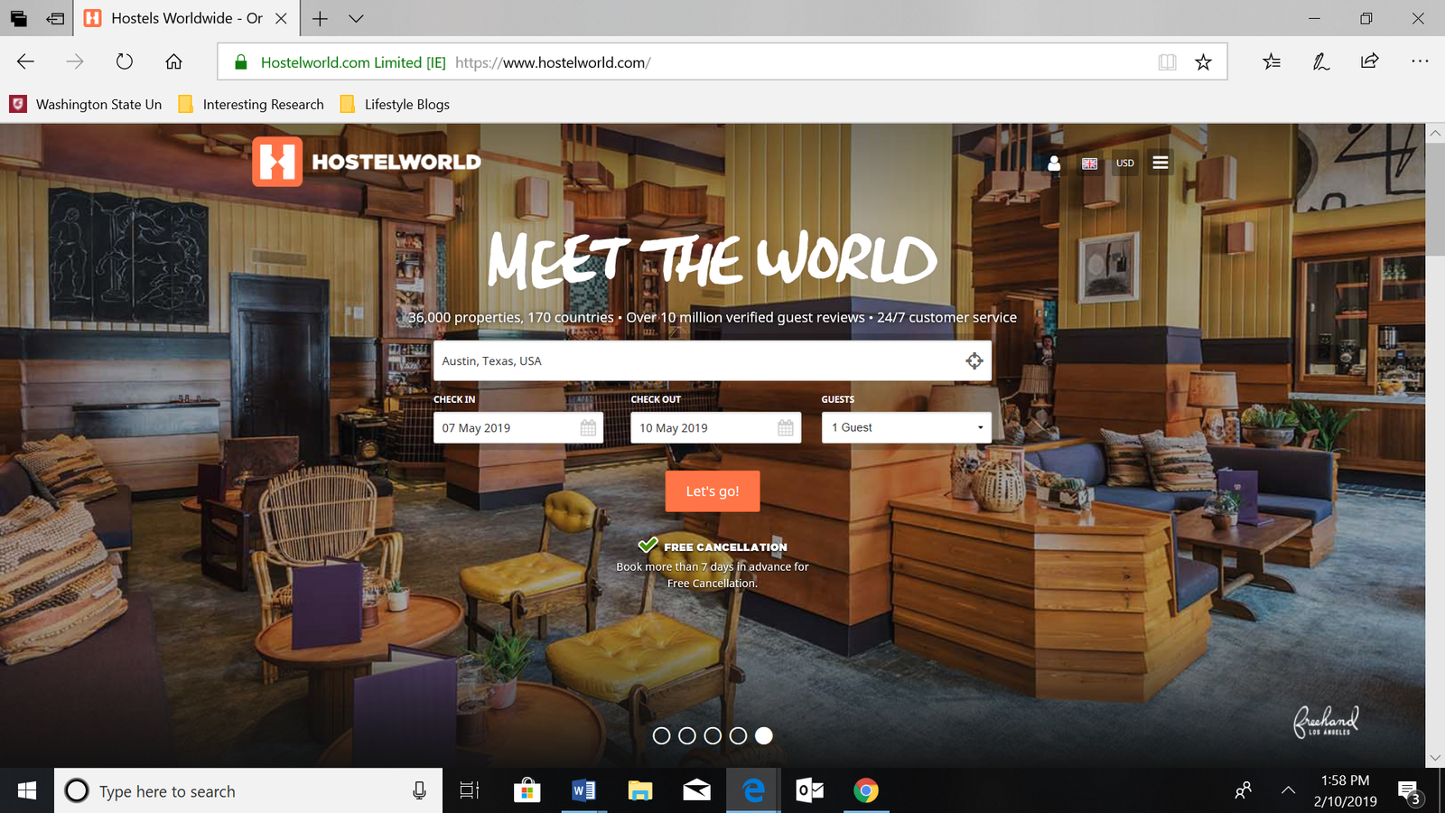Open Edge settings and more menu
This screenshot has height=813, width=1445.
tap(1420, 61)
